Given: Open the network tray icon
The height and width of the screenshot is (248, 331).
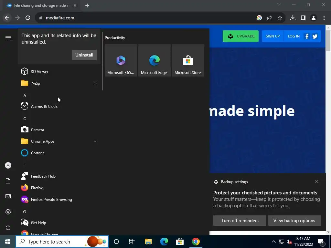Looking at the screenshot, I should [x=282, y=242].
